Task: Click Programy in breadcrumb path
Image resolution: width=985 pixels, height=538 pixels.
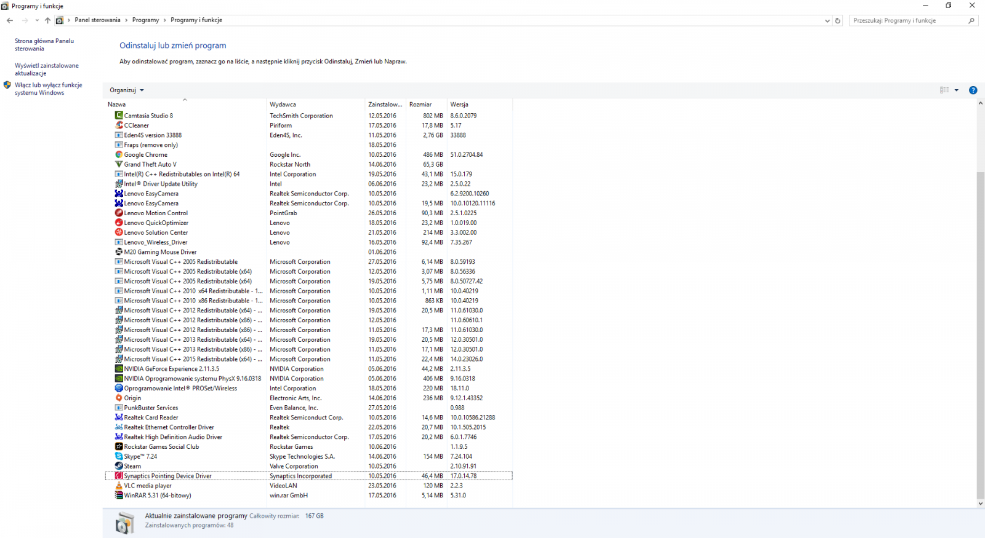Action: click(x=145, y=20)
